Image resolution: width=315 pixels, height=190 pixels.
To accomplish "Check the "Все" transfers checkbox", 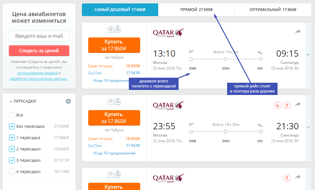I will pos(12,115).
